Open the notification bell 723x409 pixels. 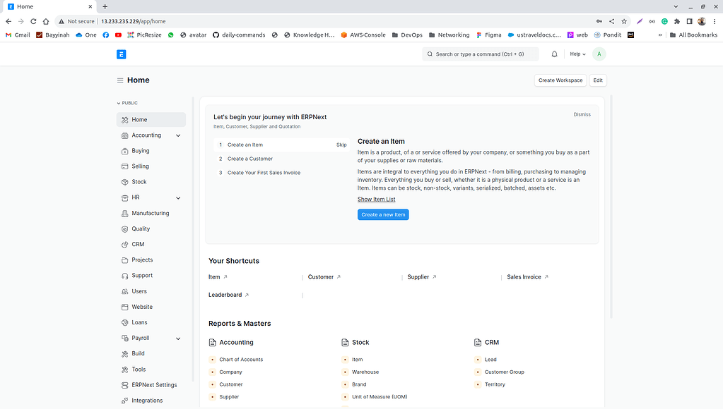[x=554, y=54]
